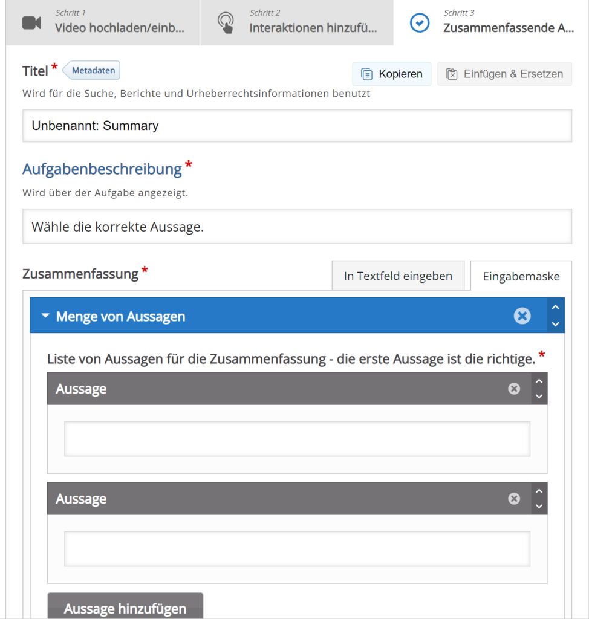Click the first Aussage text input
The image size is (589, 619).
coord(297,439)
